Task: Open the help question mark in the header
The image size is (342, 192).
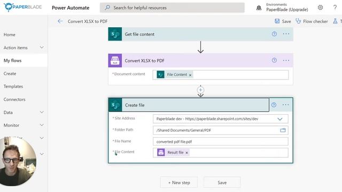Action: pyautogui.click(x=335, y=7)
